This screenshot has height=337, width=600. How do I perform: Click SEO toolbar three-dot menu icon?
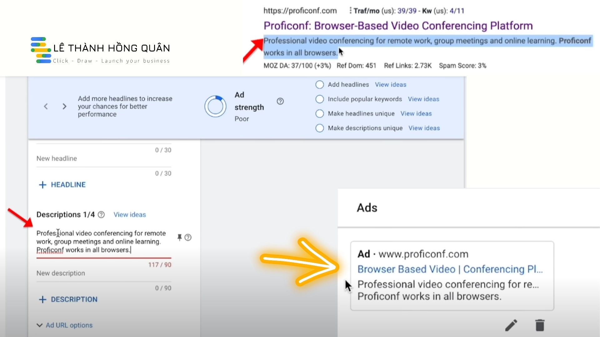tap(350, 11)
